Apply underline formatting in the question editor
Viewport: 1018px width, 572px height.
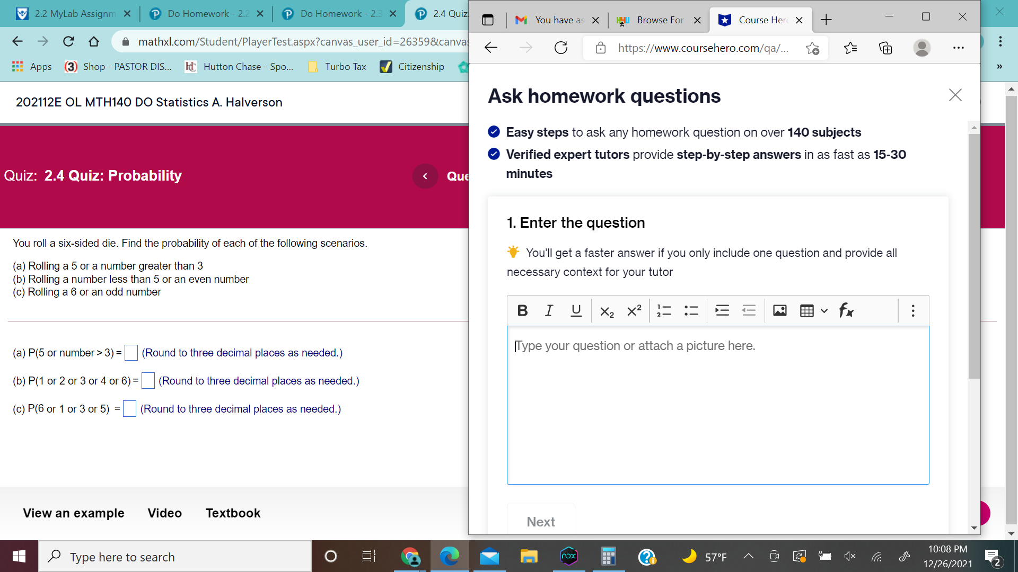click(576, 310)
